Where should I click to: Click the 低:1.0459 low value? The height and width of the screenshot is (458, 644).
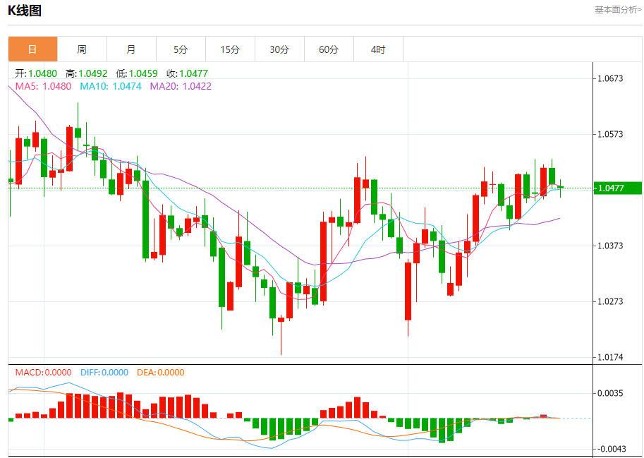point(137,73)
